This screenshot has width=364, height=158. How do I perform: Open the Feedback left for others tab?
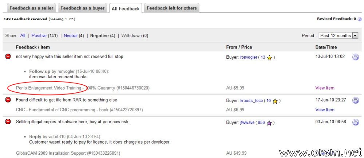[171, 8]
